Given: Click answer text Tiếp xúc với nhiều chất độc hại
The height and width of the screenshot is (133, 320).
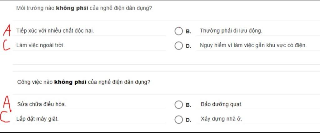Looking at the screenshot, I should pos(55,31).
